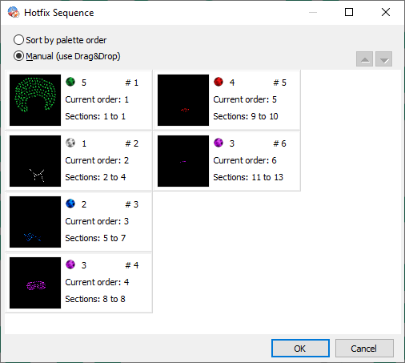Click 'Sections: 8 to 8' text
The image size is (405, 363).
(95, 299)
